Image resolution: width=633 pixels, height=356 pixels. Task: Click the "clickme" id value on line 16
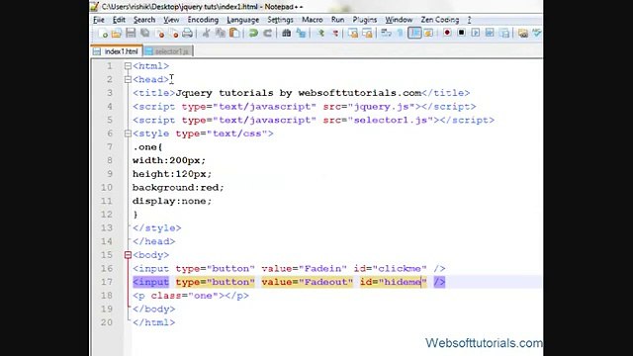[400, 269]
